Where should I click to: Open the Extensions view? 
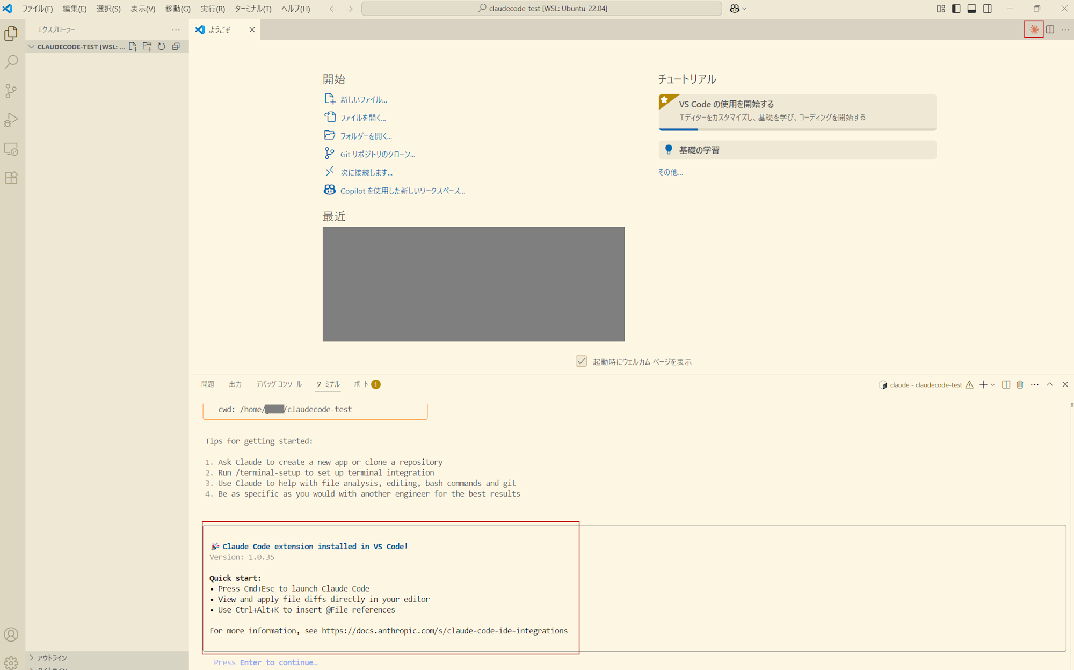point(11,178)
